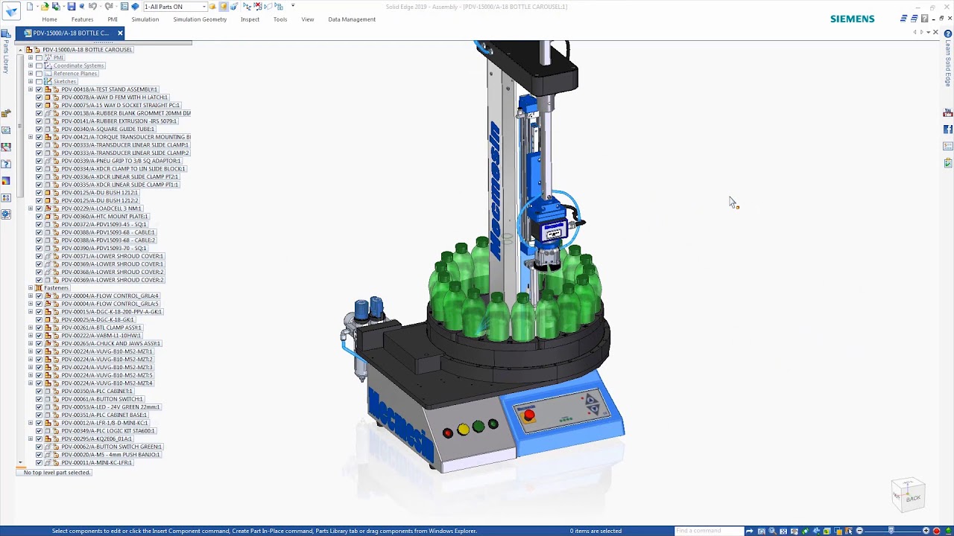
Task: Switch to the PMI ribbon tab
Action: point(113,19)
